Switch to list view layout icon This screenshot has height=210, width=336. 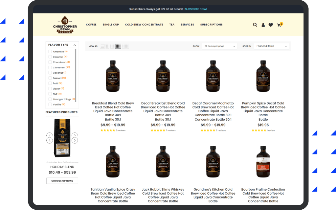click(102, 46)
